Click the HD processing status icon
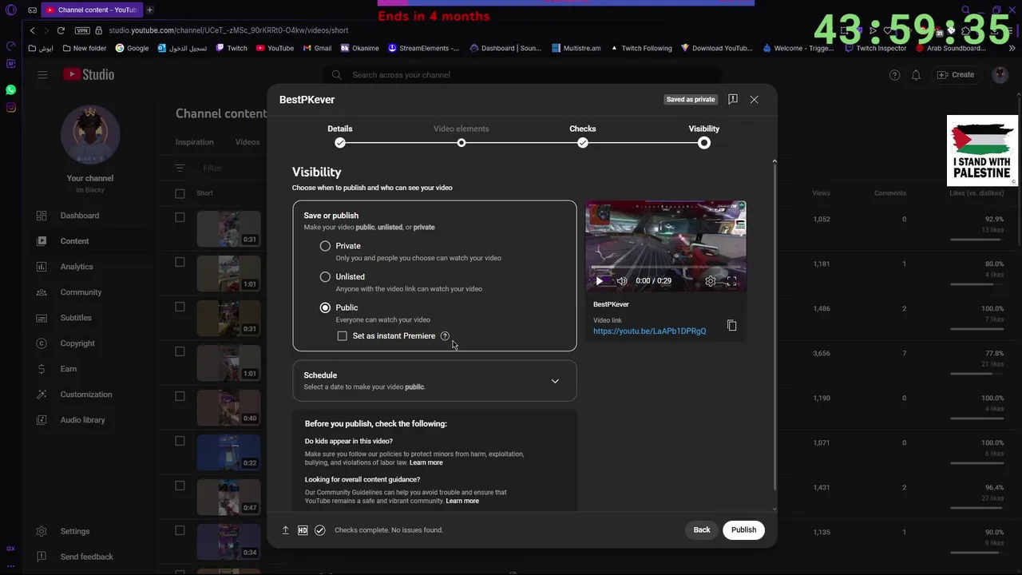The height and width of the screenshot is (575, 1022). pyautogui.click(x=303, y=530)
